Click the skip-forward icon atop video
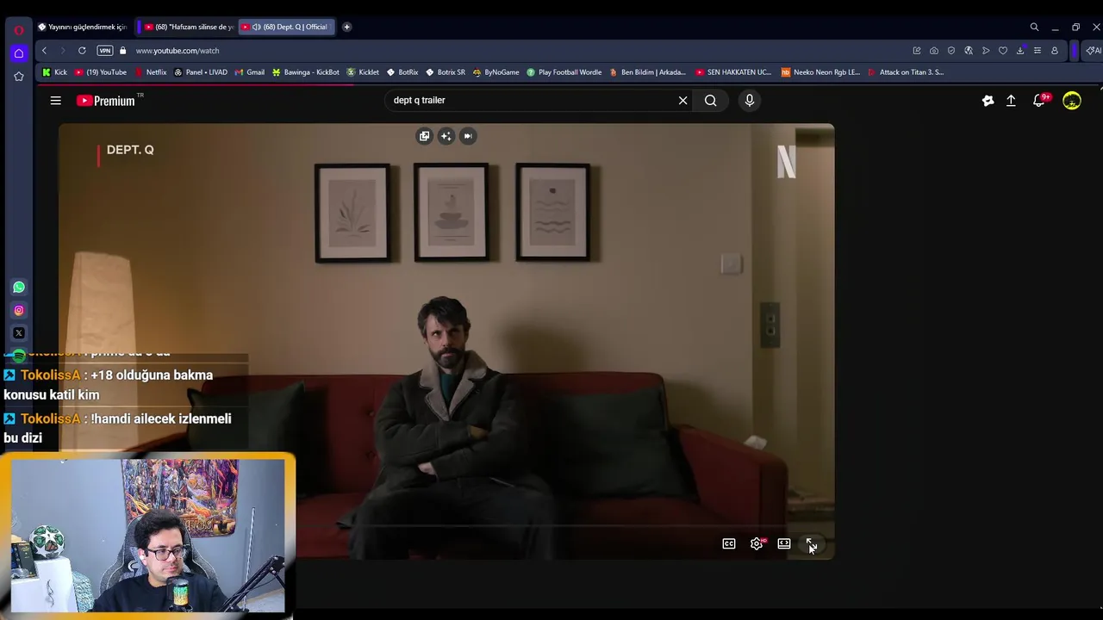Image resolution: width=1103 pixels, height=620 pixels. coord(467,136)
